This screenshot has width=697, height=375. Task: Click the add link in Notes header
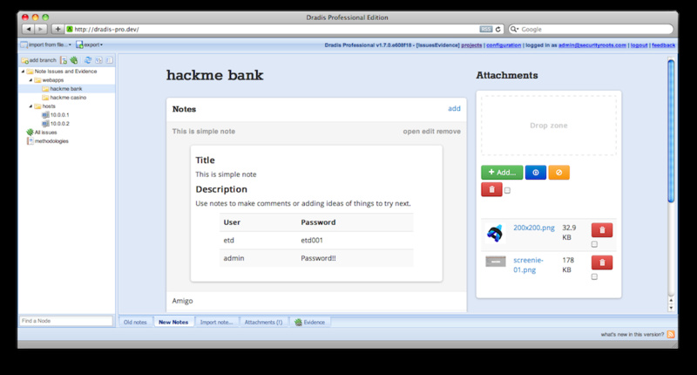[454, 108]
